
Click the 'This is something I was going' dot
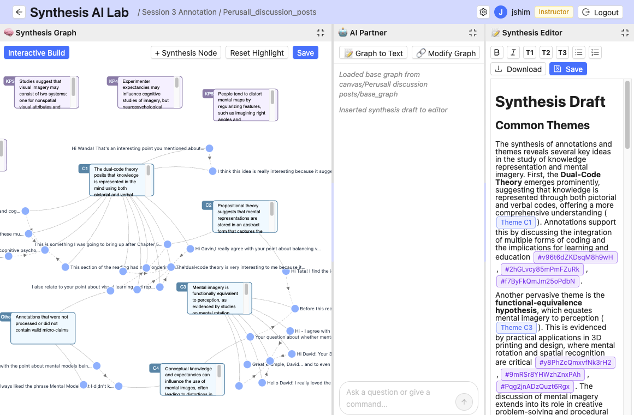point(168,244)
